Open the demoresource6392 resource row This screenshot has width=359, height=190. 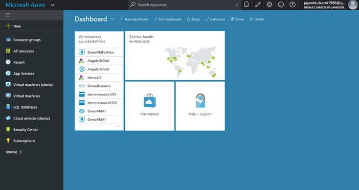(99, 103)
